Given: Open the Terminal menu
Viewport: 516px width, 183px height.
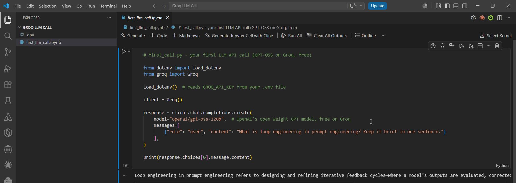Looking at the screenshot, I should (108, 6).
